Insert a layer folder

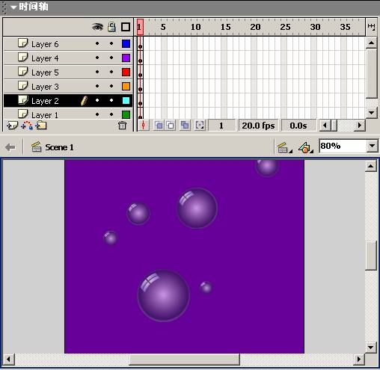(x=41, y=126)
